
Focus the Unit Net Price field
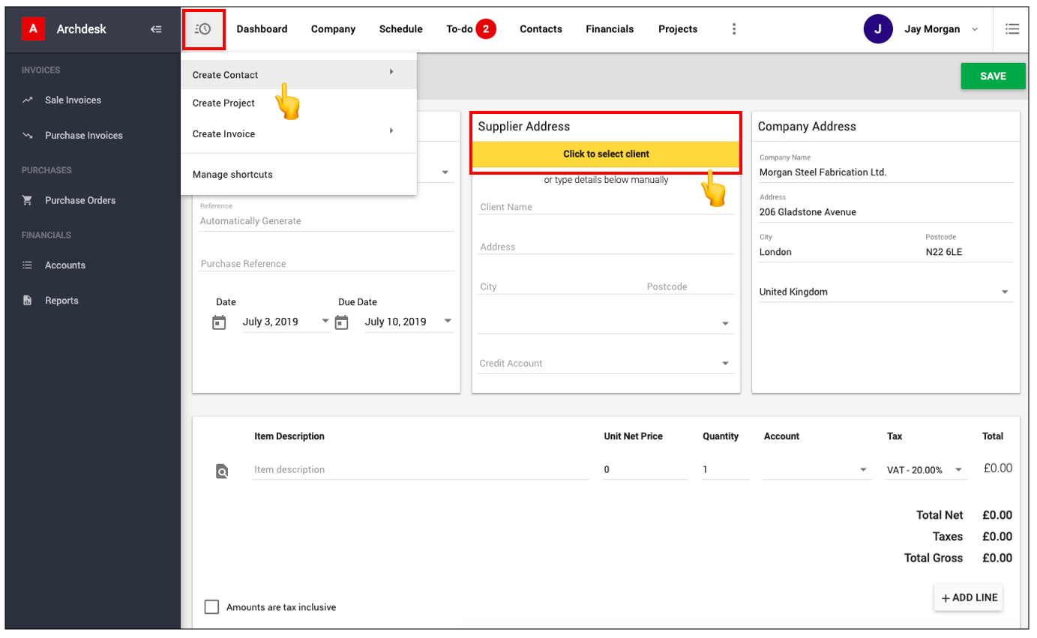coord(645,470)
